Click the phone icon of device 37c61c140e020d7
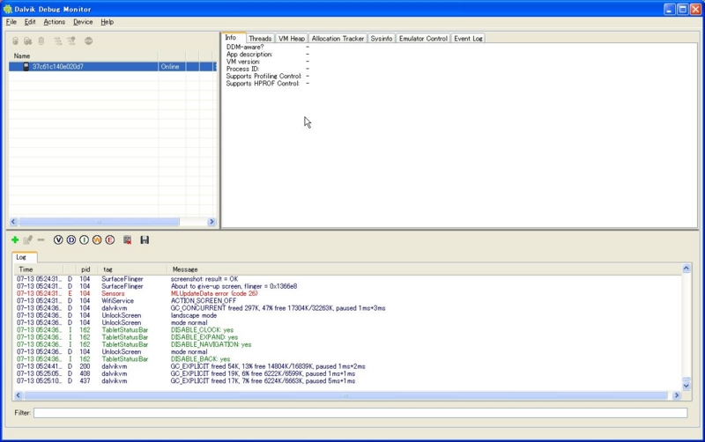This screenshot has width=705, height=442. 26,67
